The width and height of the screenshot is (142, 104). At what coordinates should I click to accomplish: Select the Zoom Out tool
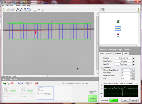coord(21,10)
